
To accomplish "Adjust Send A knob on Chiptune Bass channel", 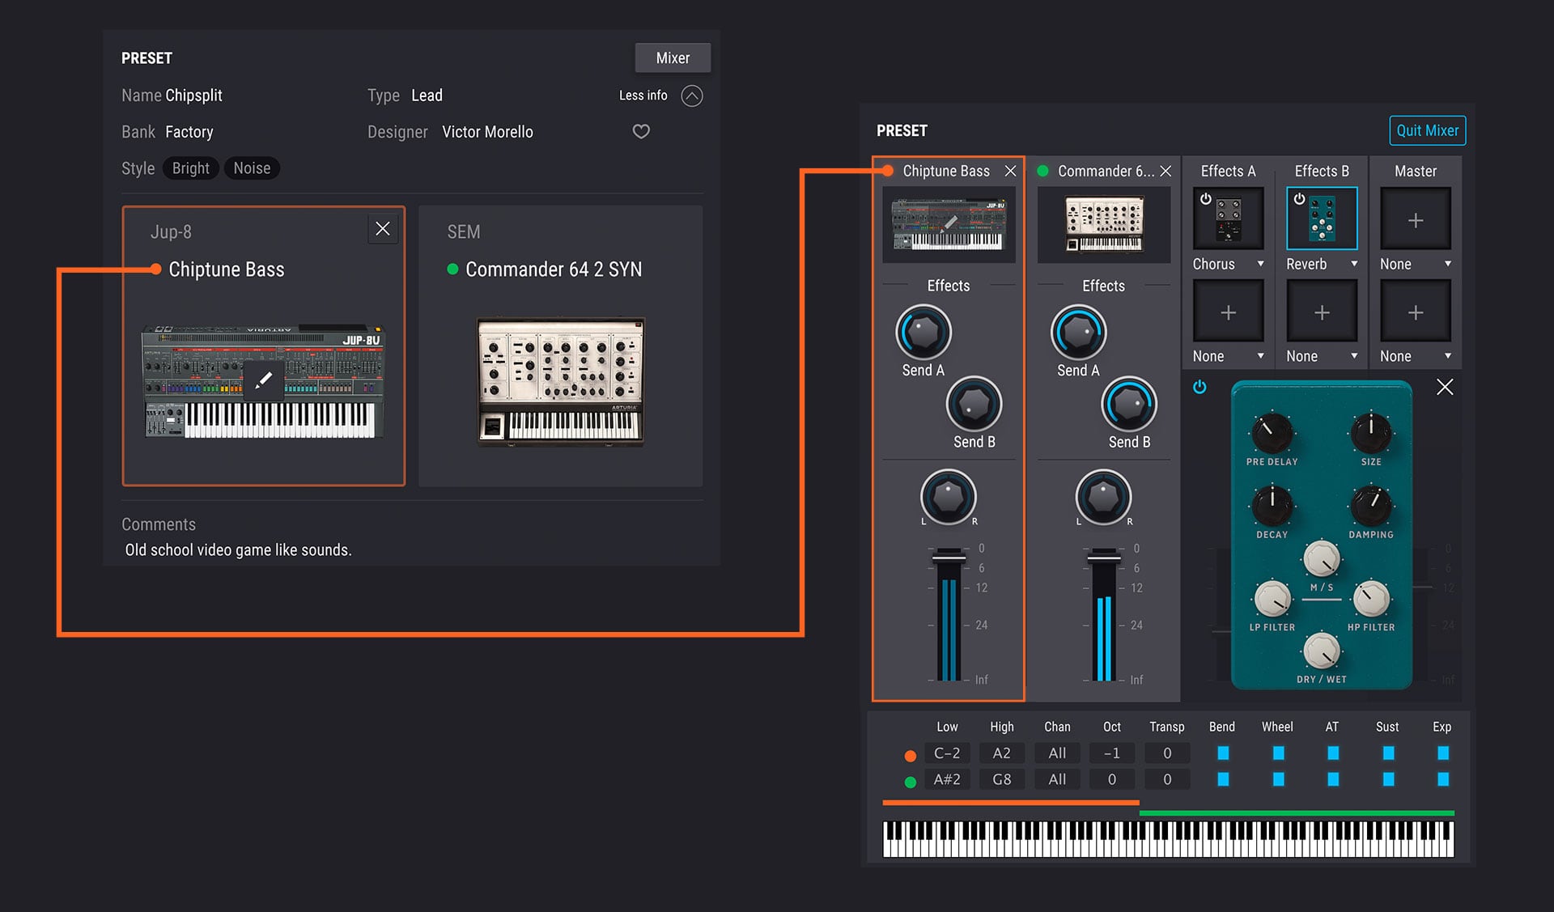I will pos(923,332).
